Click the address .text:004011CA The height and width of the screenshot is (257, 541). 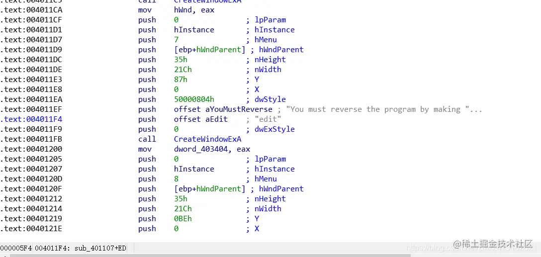pos(31,10)
